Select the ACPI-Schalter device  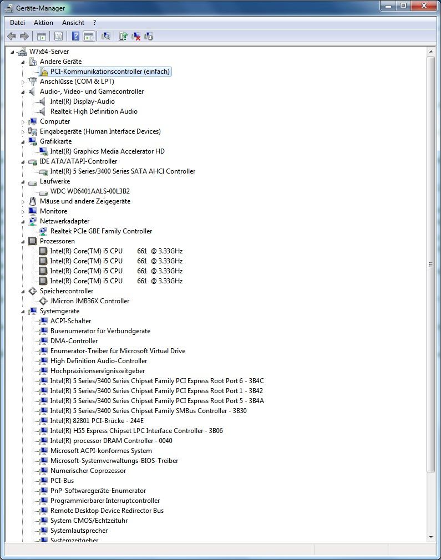pos(71,321)
